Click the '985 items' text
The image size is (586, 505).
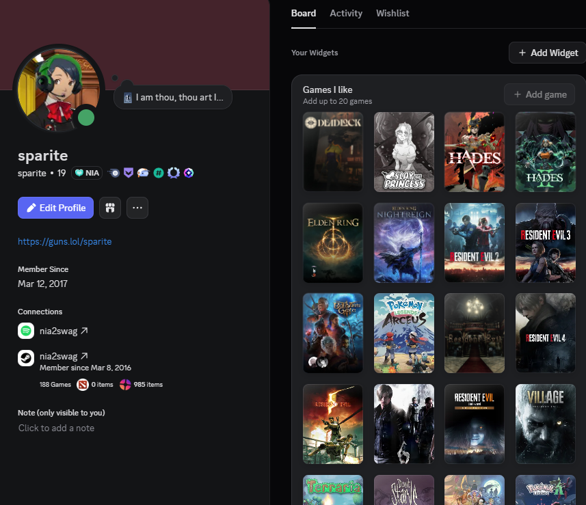(x=148, y=384)
